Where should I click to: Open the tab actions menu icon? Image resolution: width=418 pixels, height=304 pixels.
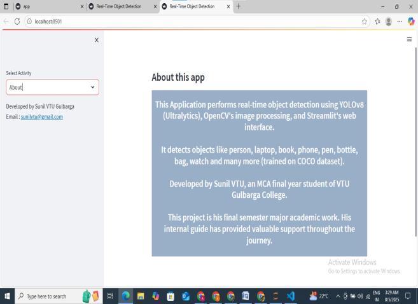(6, 6)
